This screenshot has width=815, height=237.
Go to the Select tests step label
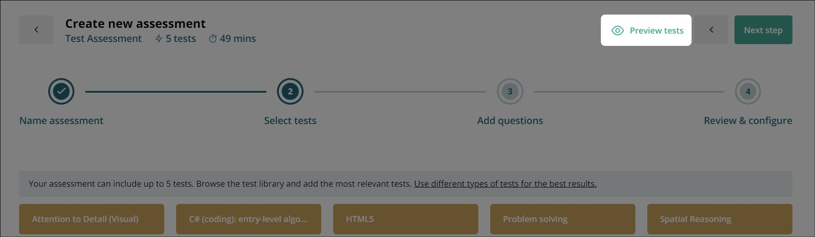290,120
